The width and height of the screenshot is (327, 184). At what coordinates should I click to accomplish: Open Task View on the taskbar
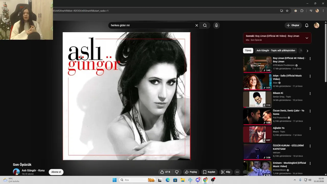pos(160,180)
